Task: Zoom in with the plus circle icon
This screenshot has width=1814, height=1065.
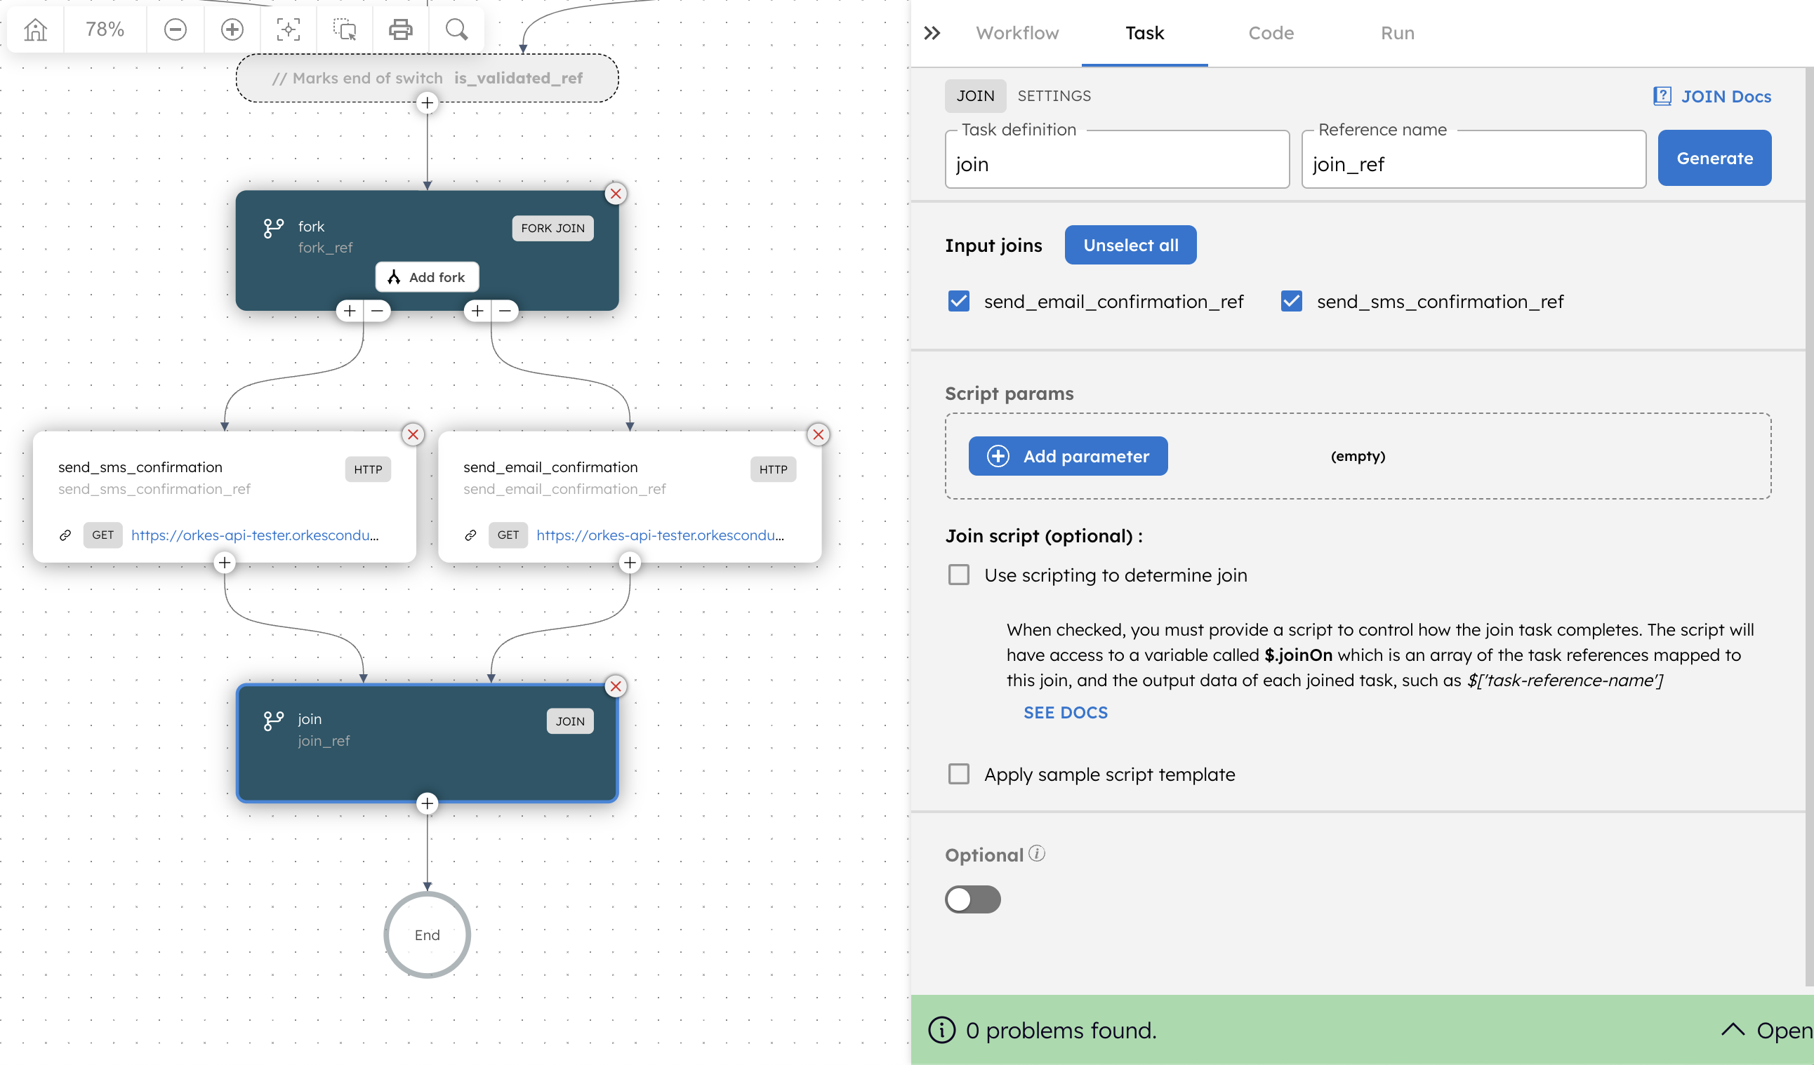Action: pos(232,29)
